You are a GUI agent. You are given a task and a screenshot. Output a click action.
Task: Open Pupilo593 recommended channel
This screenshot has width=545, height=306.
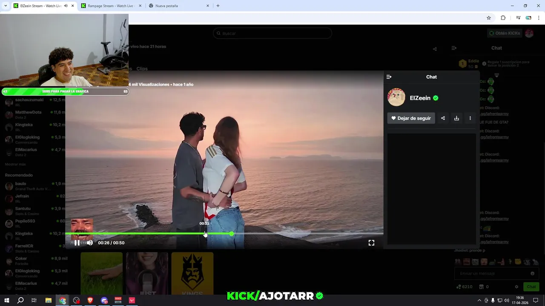coord(34,223)
